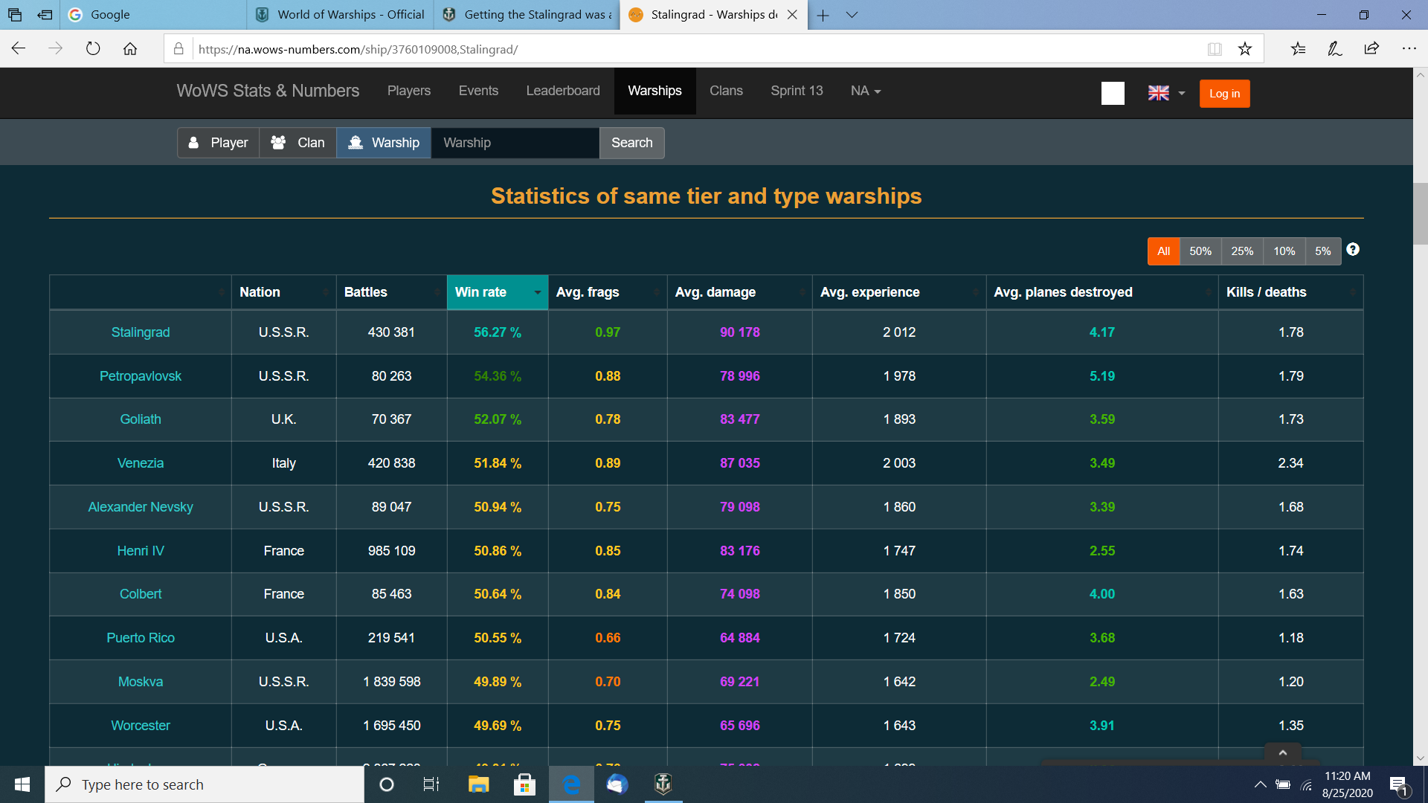1428x803 pixels.
Task: Open the reading view book icon
Action: pos(1215,49)
